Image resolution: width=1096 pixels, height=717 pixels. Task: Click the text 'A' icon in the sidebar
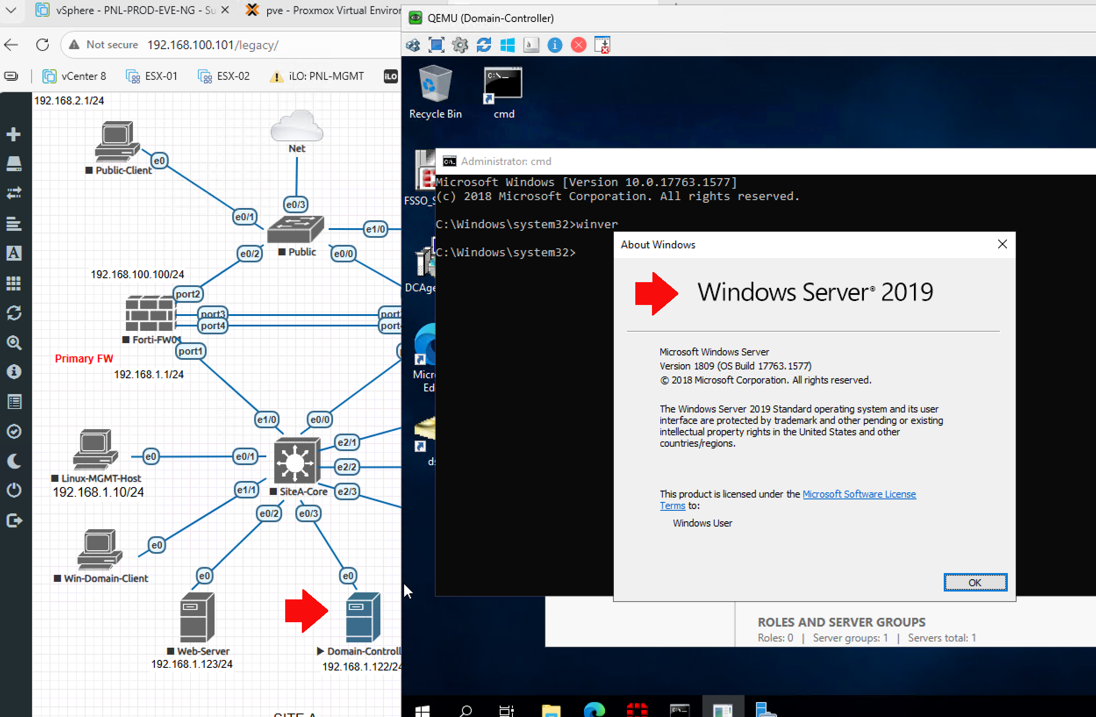coord(13,253)
